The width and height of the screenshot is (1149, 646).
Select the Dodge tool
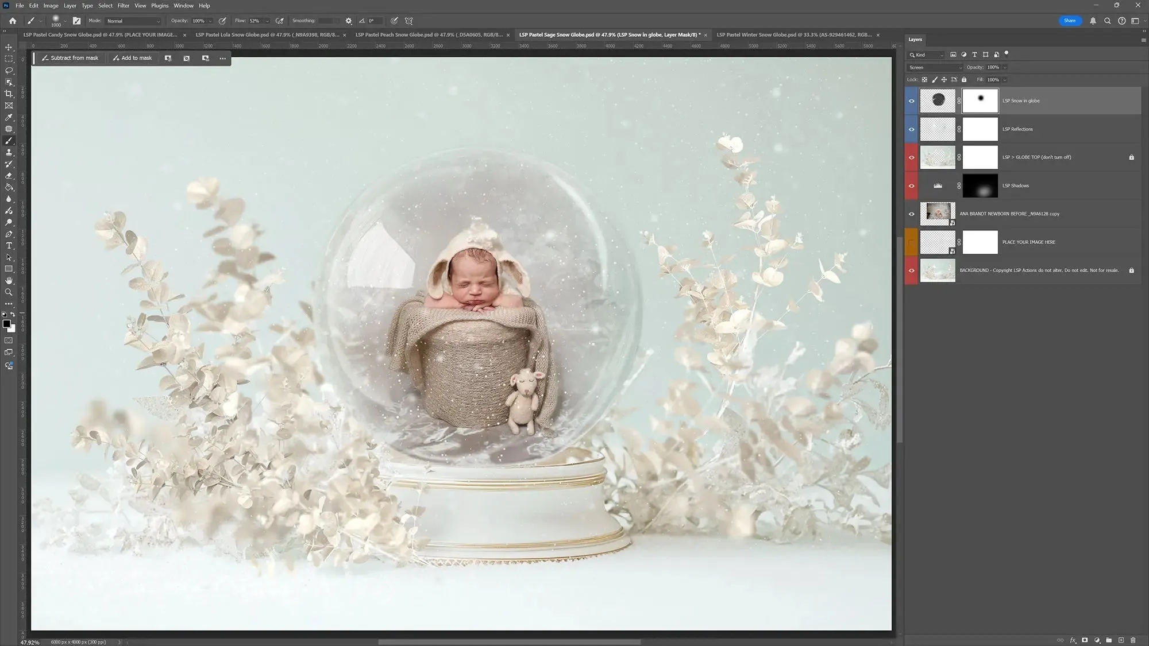(9, 222)
